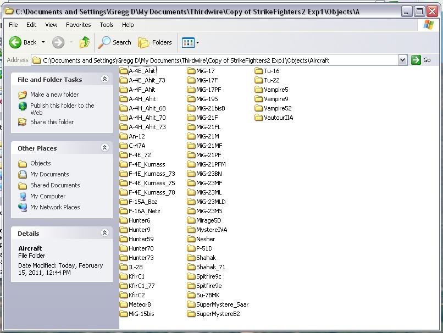
Task: Open the Views dropdown arrow
Action: point(197,43)
